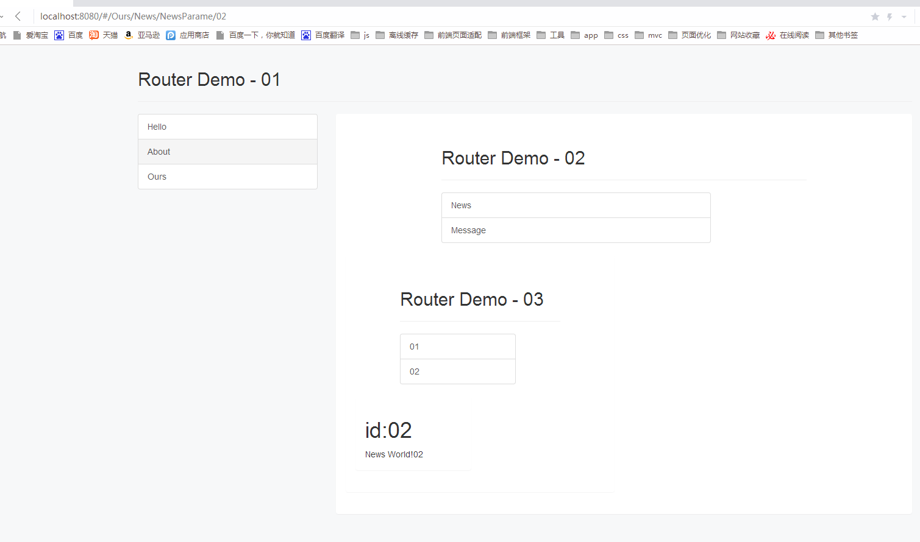The image size is (920, 542).
Task: Open 天猫 bookmark
Action: click(104, 35)
